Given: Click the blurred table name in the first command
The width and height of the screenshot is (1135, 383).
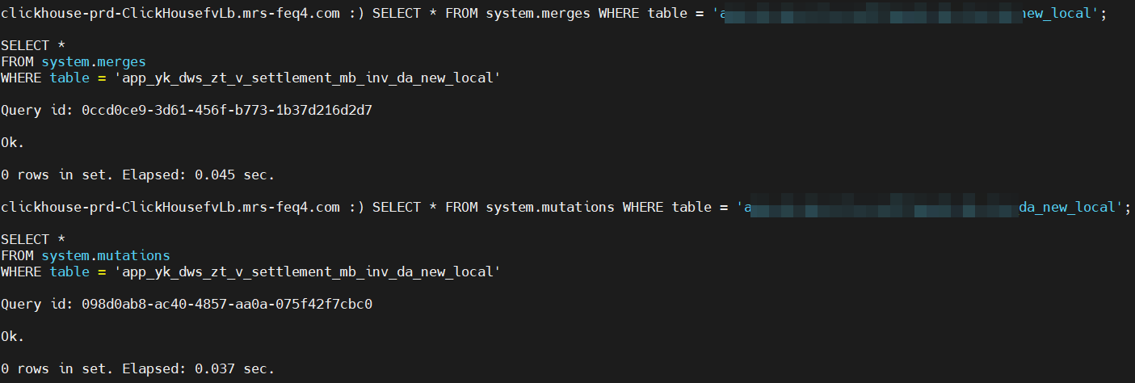Looking at the screenshot, I should click(x=872, y=14).
